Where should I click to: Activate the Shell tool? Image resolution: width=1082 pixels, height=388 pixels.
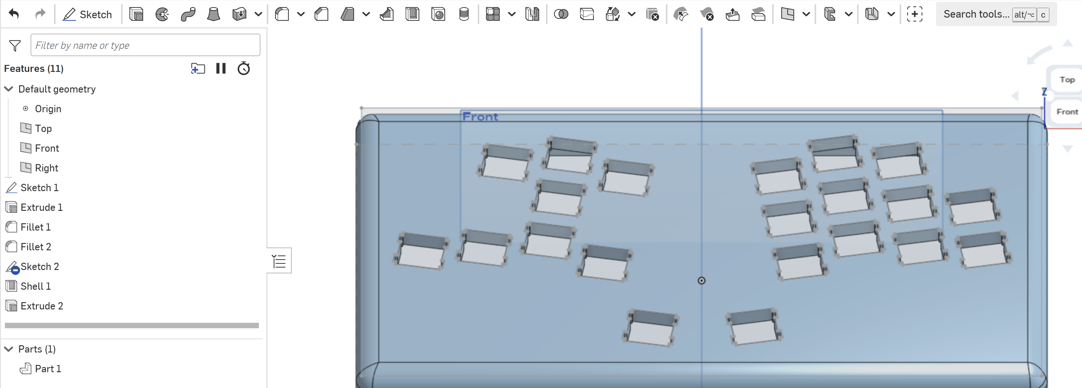pyautogui.click(x=413, y=14)
